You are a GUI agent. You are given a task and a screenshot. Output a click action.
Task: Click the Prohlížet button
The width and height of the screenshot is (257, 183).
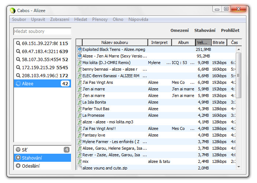click(x=230, y=30)
